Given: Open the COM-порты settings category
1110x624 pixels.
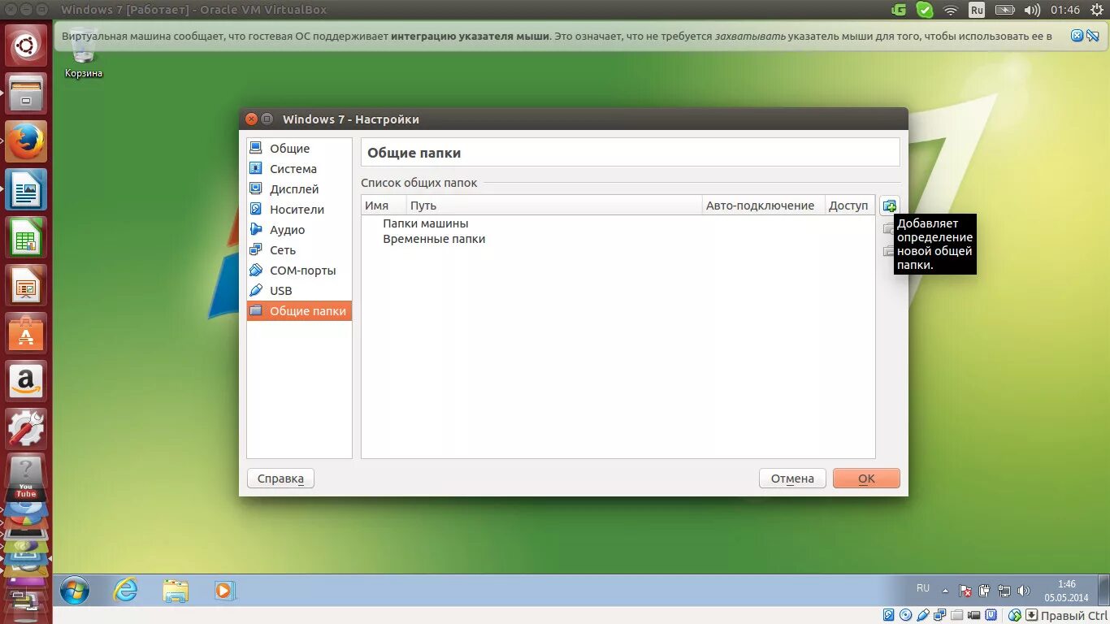Looking at the screenshot, I should (x=299, y=271).
